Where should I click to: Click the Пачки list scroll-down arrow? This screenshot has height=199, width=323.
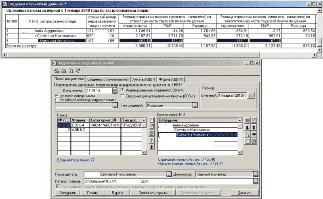[x=144, y=152]
